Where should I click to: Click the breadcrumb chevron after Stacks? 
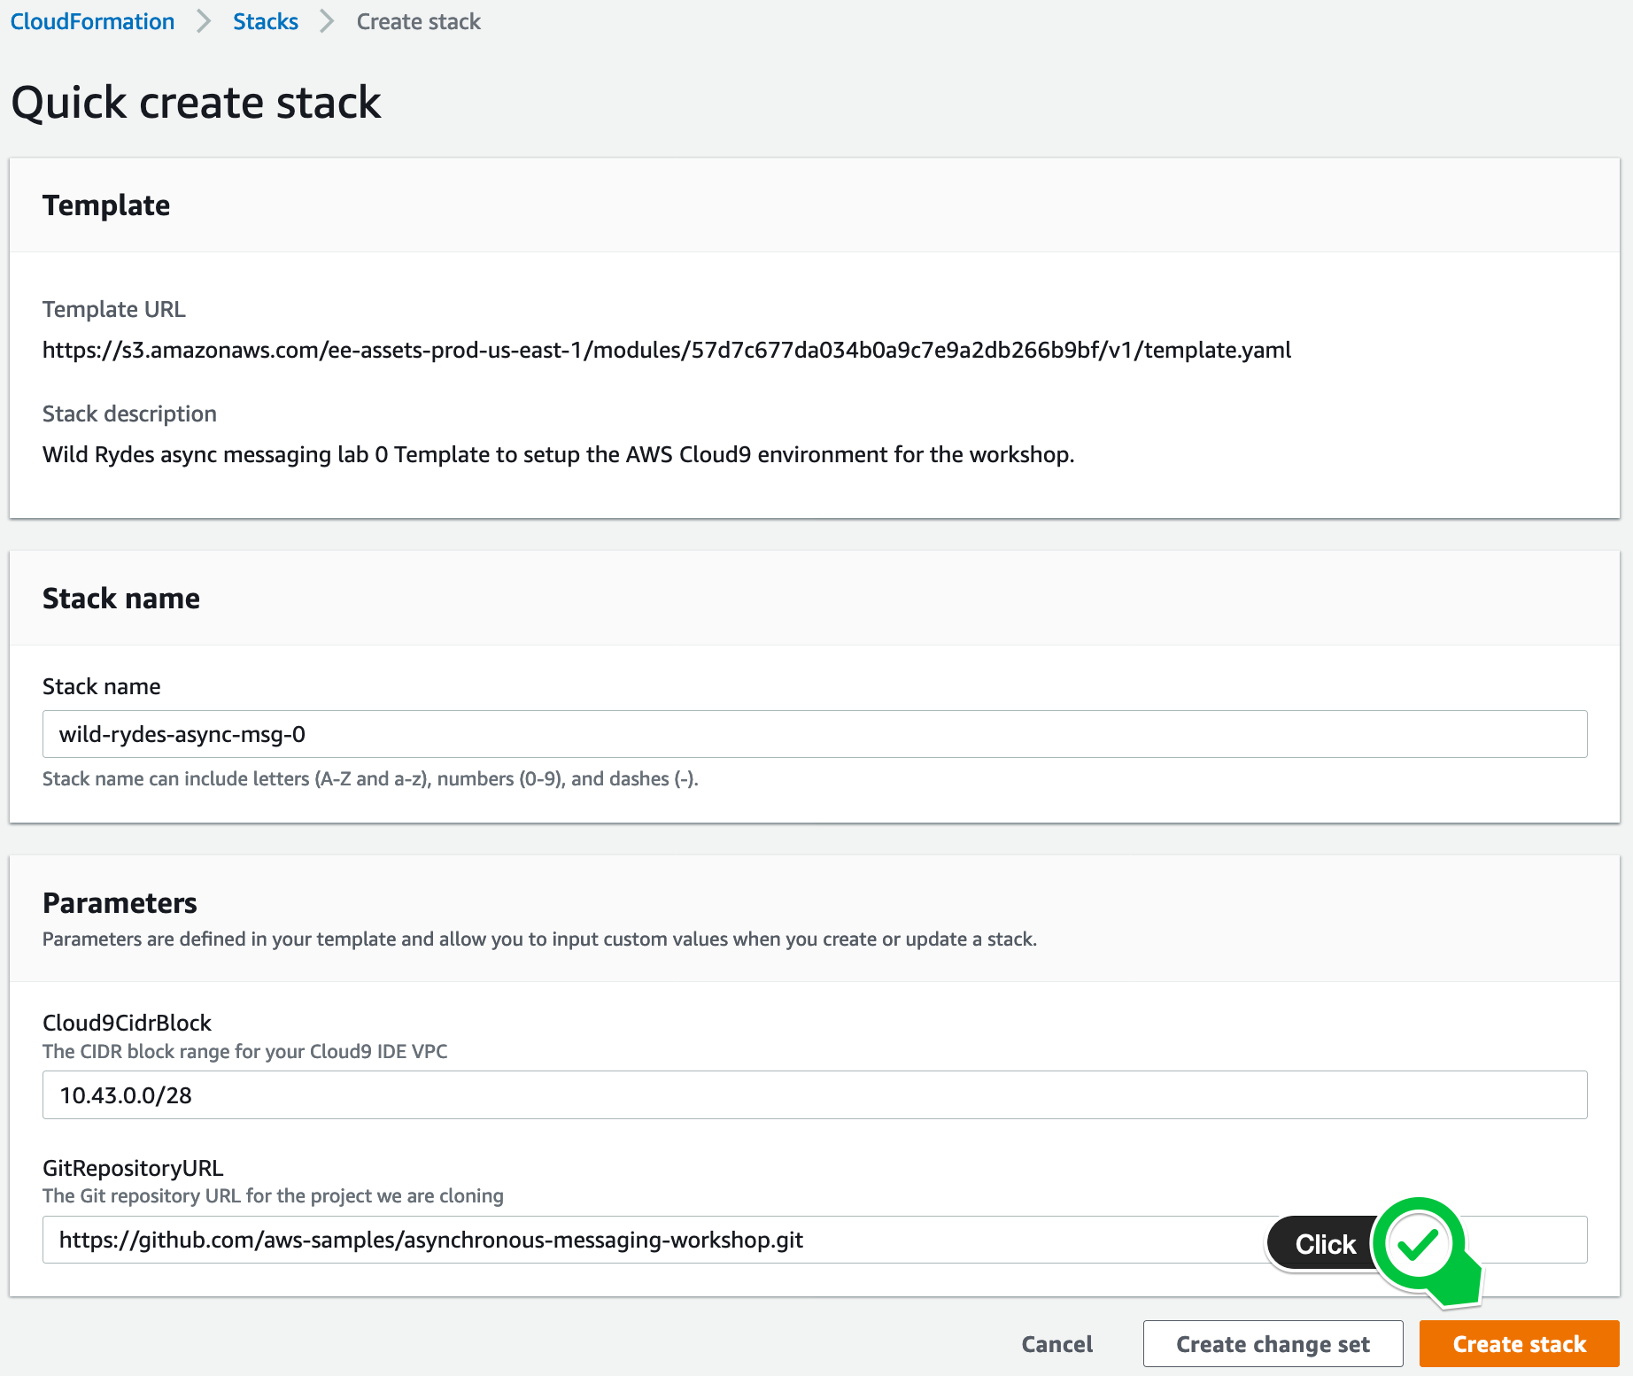(327, 21)
